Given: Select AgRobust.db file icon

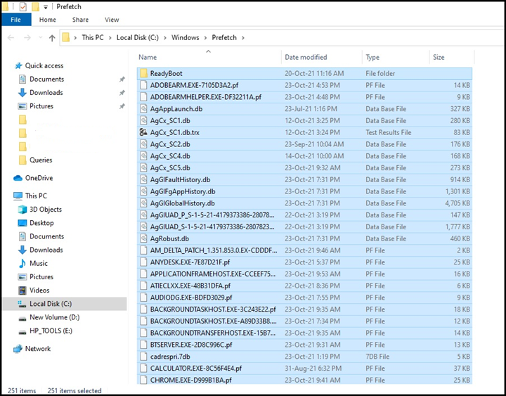Looking at the screenshot, I should click(143, 238).
